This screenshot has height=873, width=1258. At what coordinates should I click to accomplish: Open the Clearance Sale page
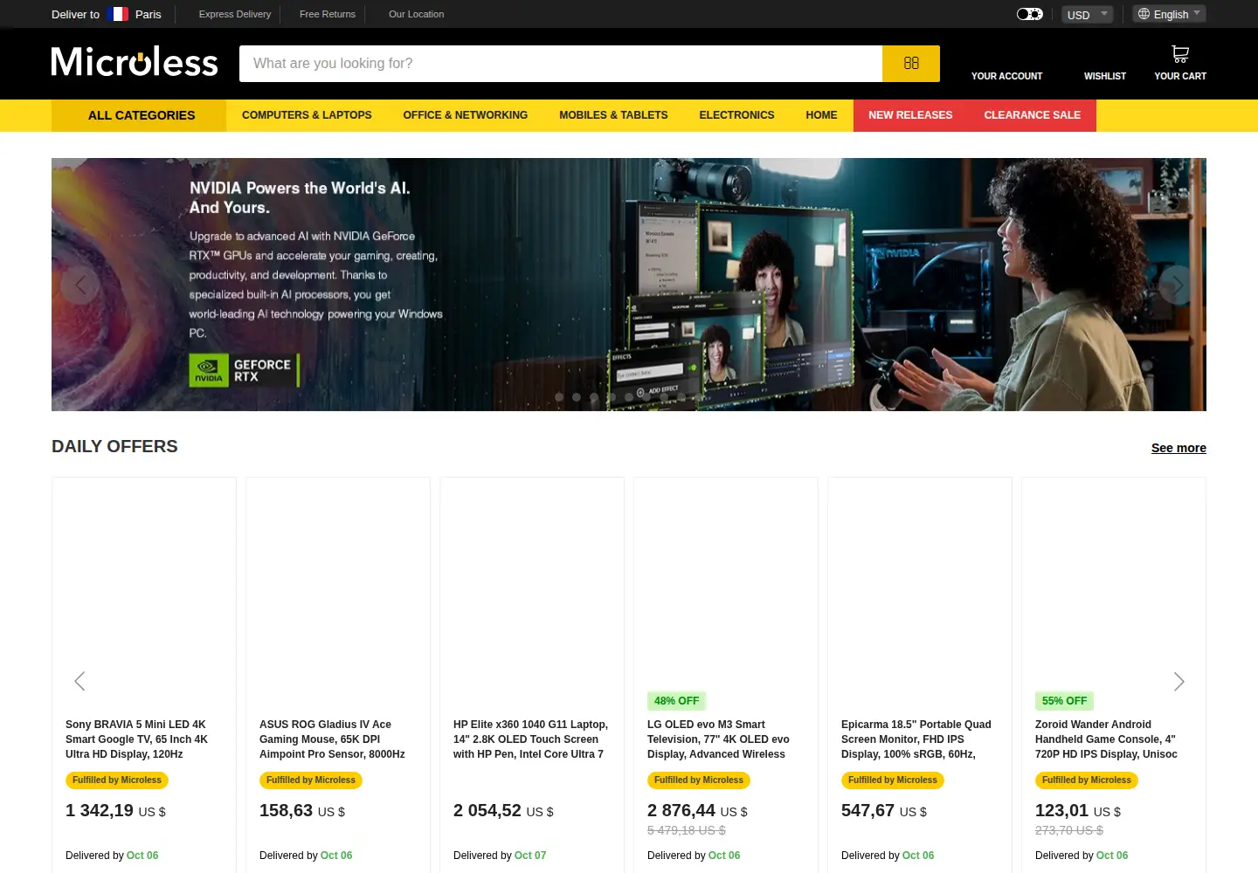1033,115
